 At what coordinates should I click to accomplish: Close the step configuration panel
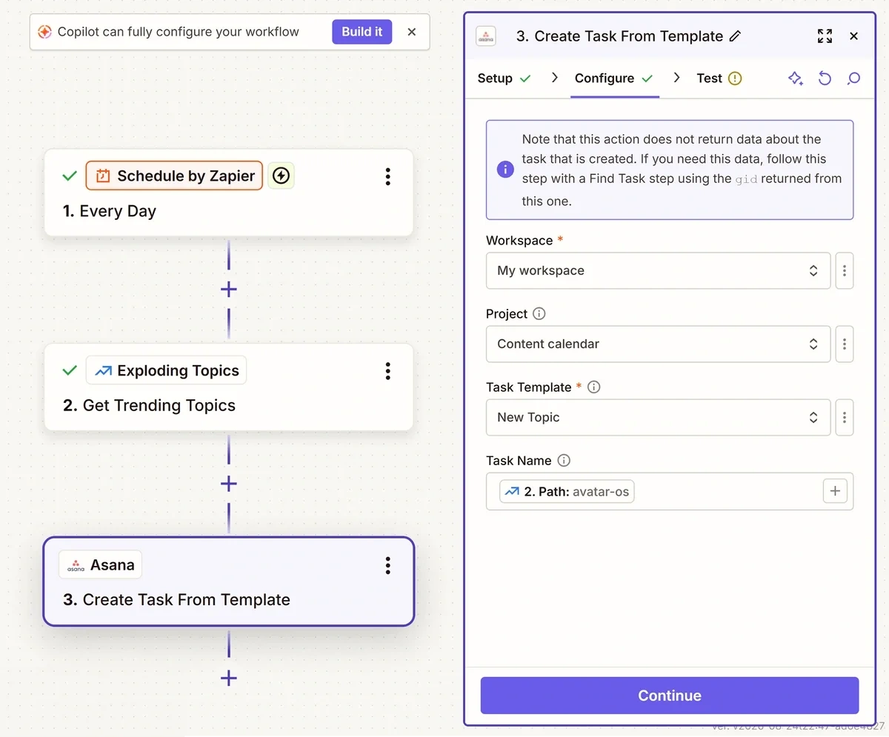click(x=853, y=36)
